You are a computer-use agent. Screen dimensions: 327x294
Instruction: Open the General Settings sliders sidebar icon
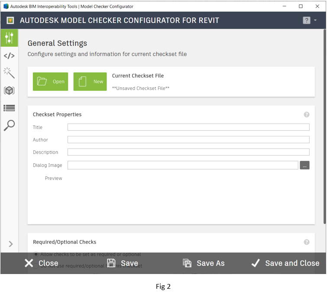[x=9, y=38]
